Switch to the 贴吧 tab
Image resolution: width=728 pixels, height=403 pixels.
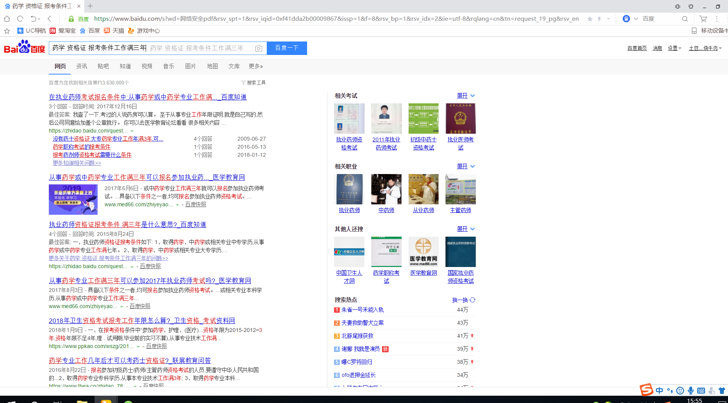(x=103, y=66)
